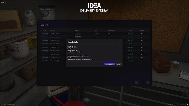Close the Order Details dialog with X
This screenshot has height=106, width=189.
120,42
